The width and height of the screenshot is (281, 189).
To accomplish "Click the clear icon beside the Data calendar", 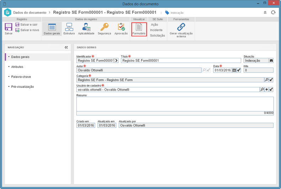I will click(239, 70).
